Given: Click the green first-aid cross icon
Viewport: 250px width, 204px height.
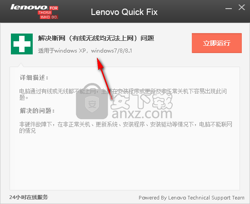Looking at the screenshot, I should (x=22, y=44).
